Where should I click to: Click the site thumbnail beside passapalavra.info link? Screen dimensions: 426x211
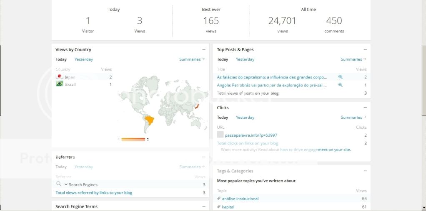[x=221, y=135]
